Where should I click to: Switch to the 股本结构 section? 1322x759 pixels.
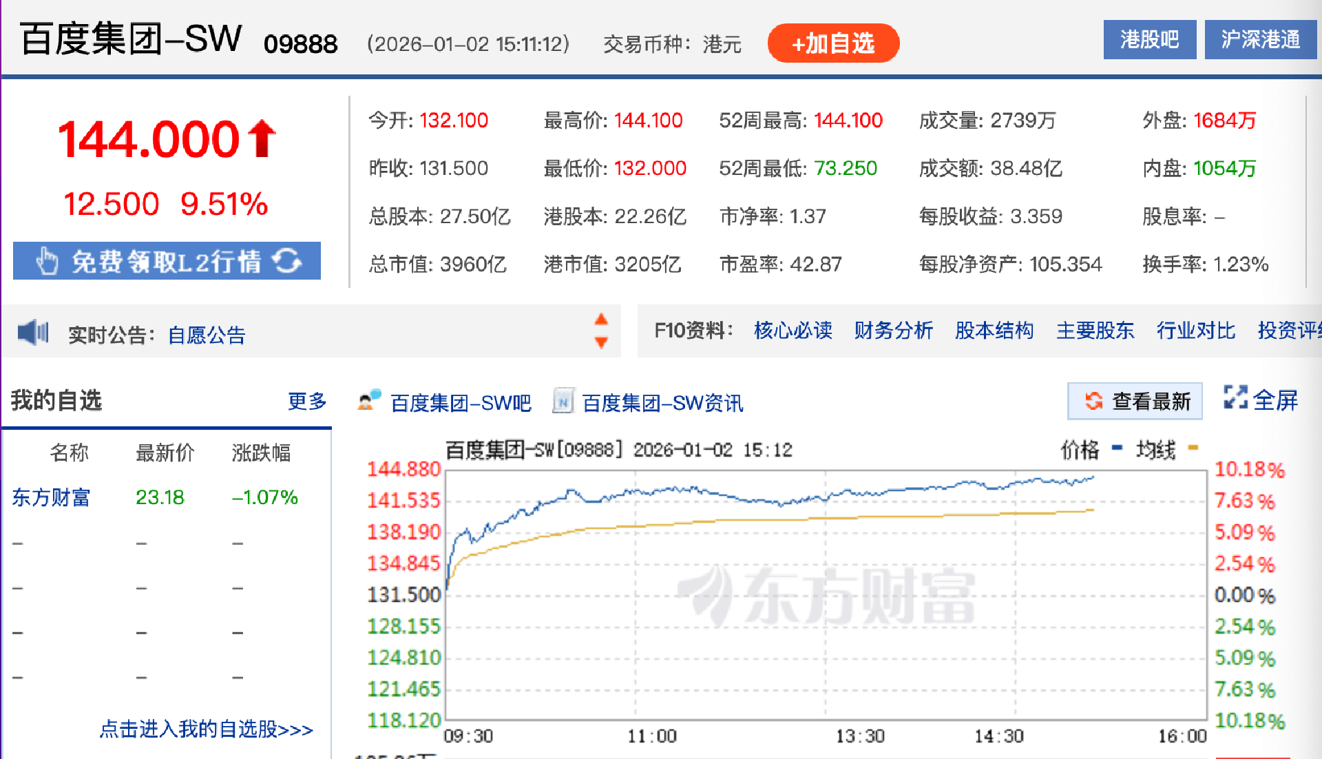coord(994,331)
